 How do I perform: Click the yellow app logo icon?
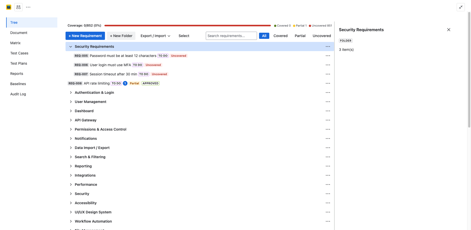pos(9,7)
